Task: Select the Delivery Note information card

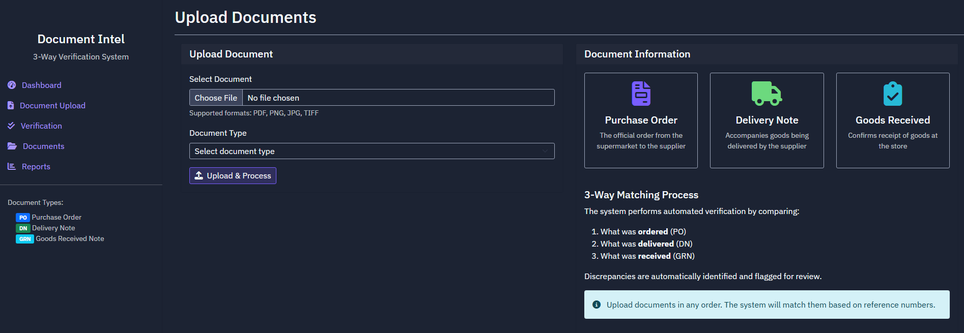Action: click(767, 120)
